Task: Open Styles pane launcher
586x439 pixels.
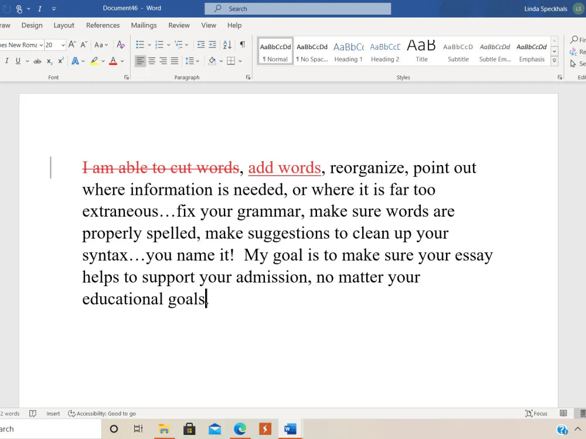Action: 560,77
